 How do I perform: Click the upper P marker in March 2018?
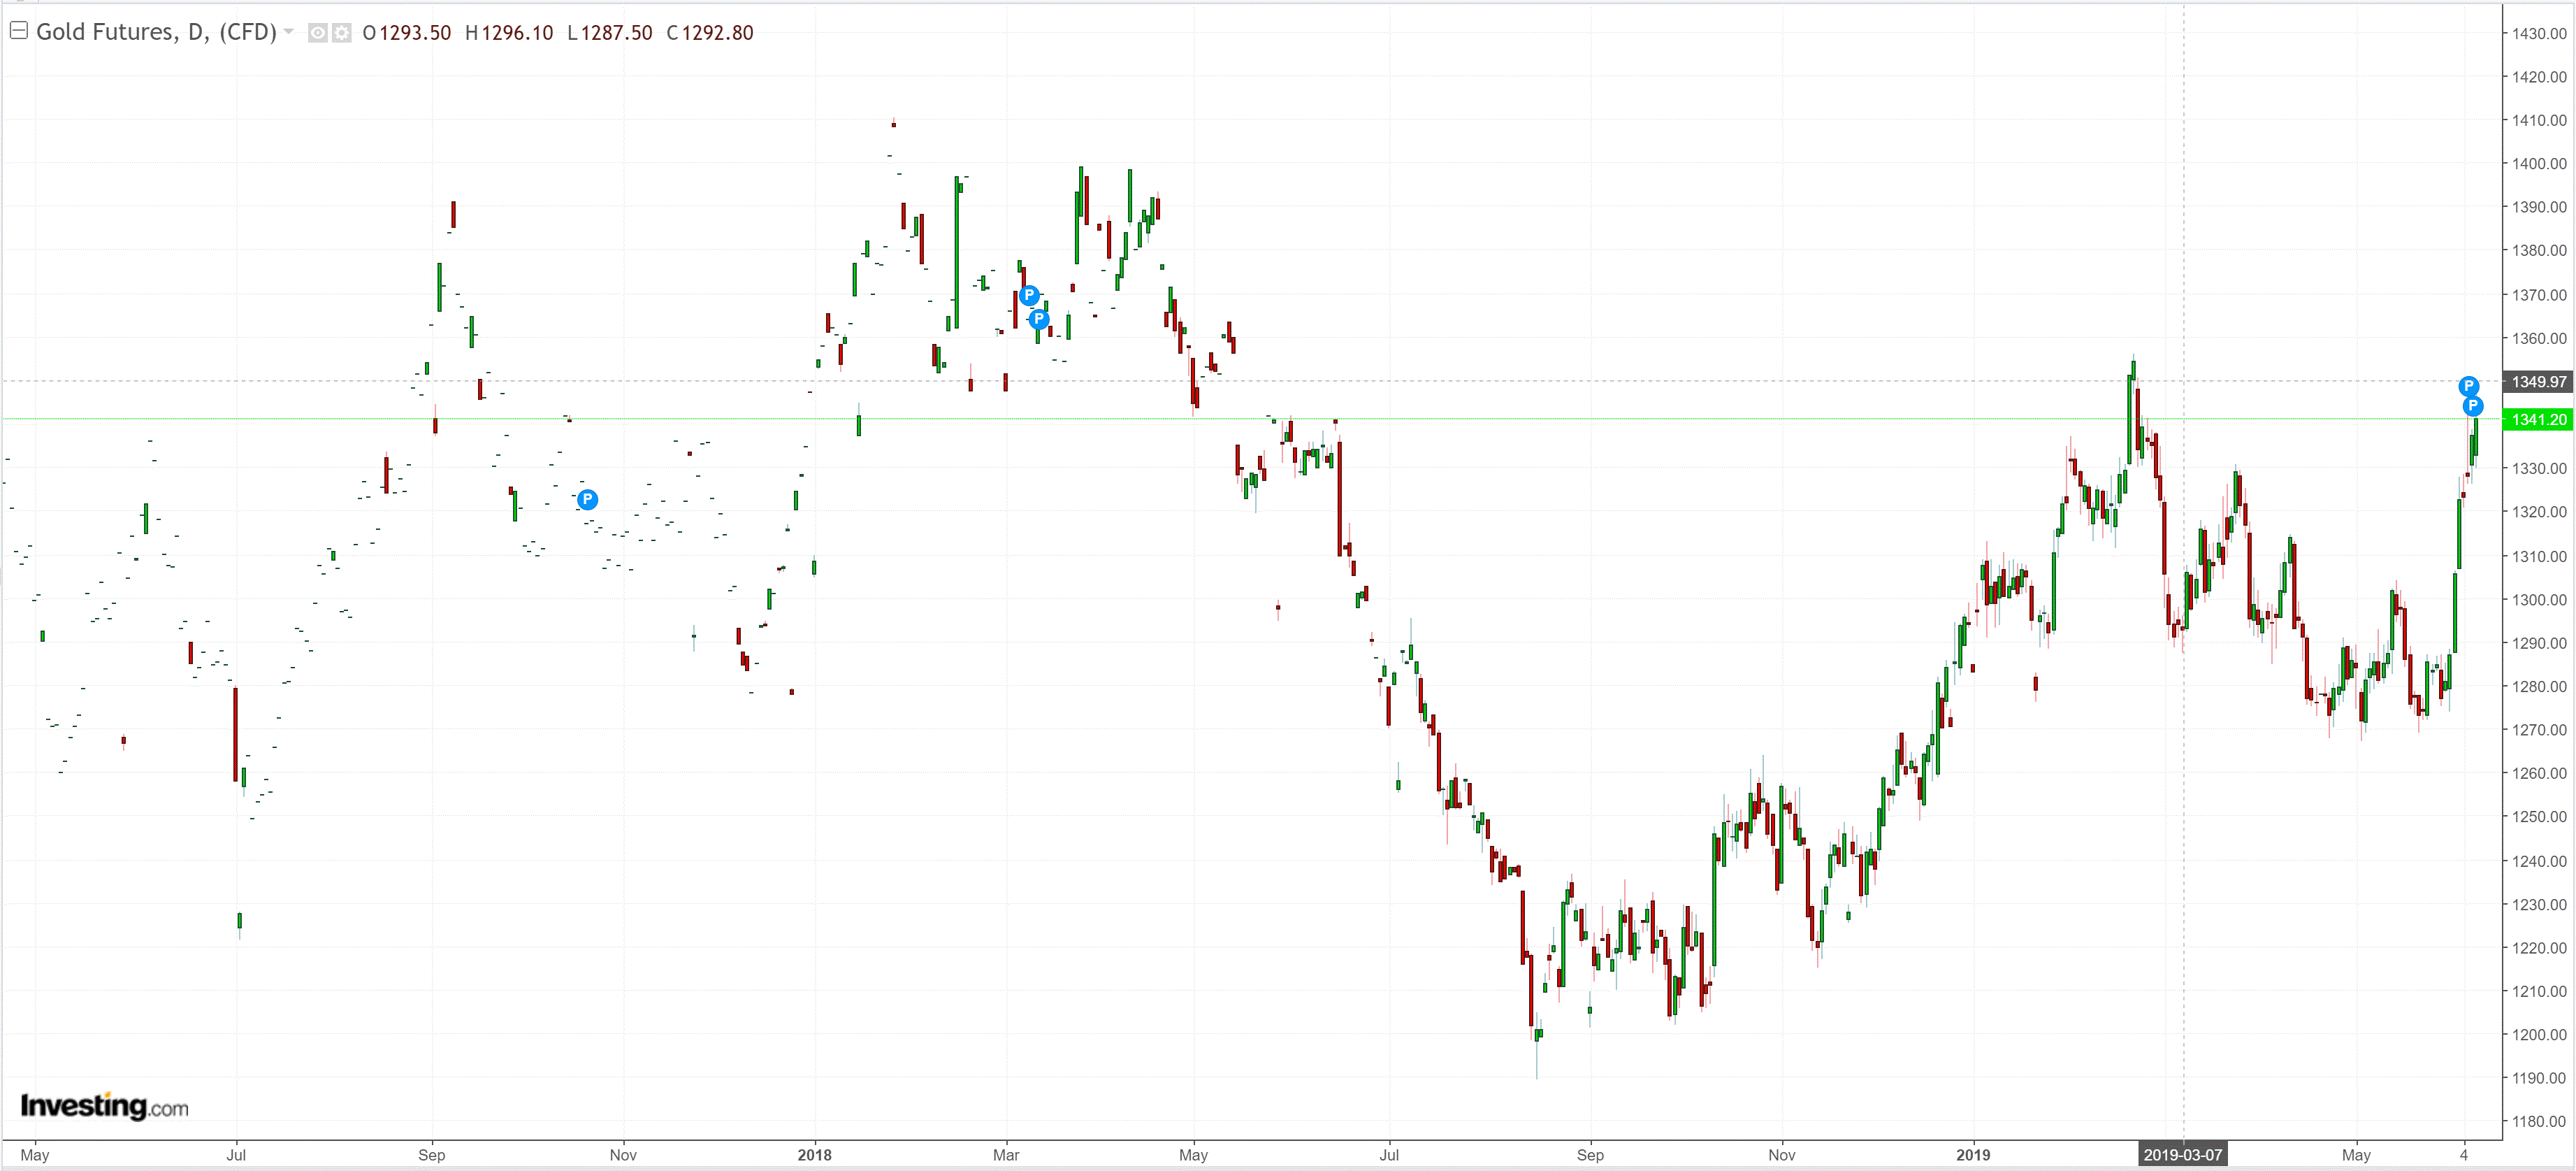tap(1029, 295)
